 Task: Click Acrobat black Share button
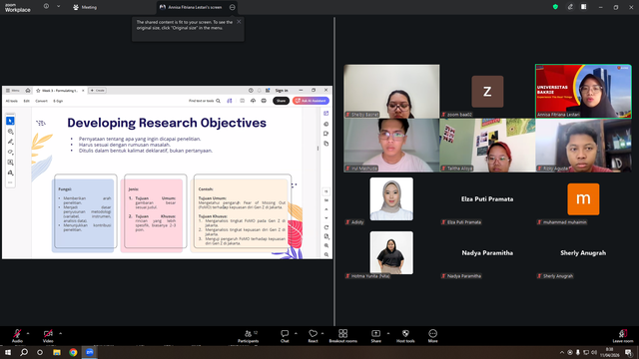pyautogui.click(x=281, y=101)
